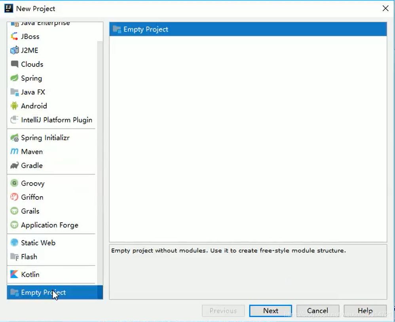Click the Clouds speech-bubble icon
This screenshot has width=395, height=322.
(14, 64)
